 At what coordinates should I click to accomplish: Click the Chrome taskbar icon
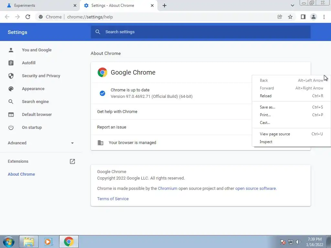[69, 242]
